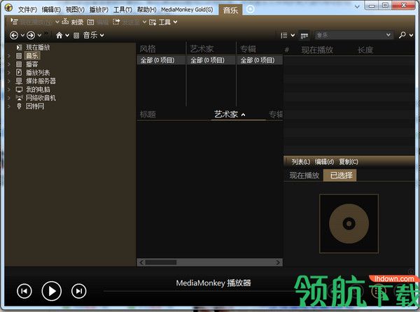This screenshot has height=312, width=420.
Task: Expand the 音乐 breadcrumb dropdown arrow
Action: 101,35
